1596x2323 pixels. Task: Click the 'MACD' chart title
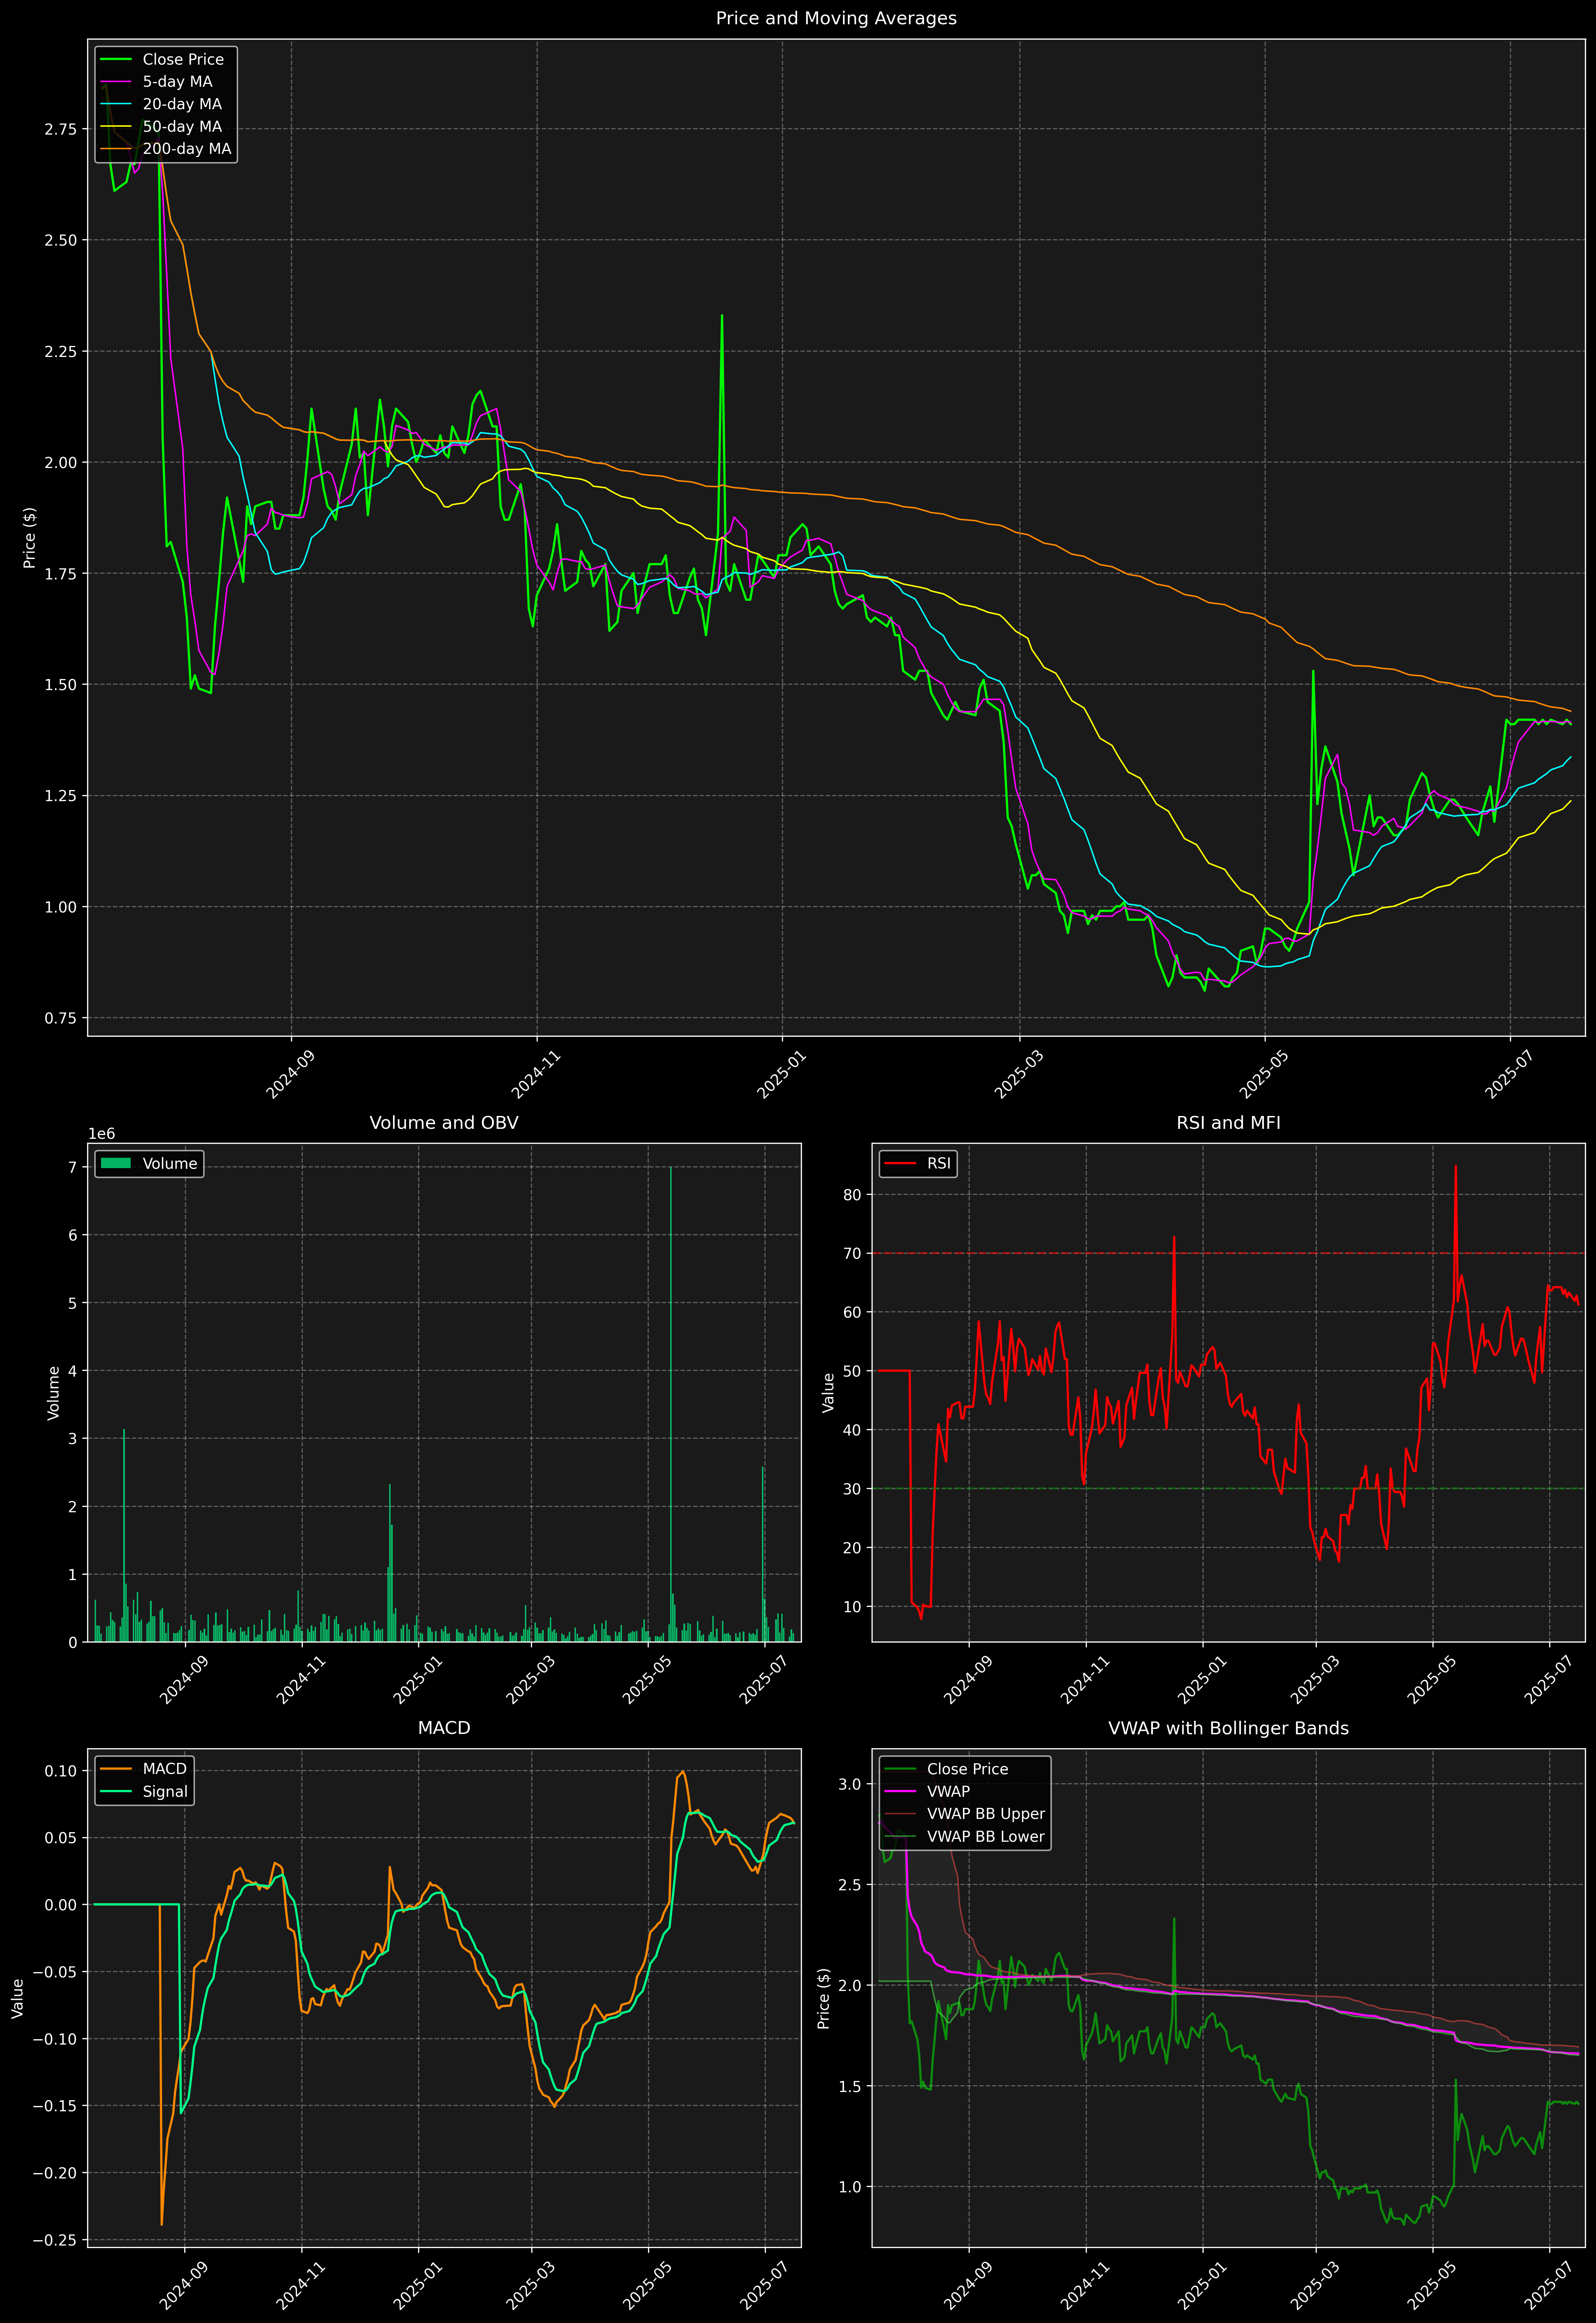click(x=444, y=1728)
